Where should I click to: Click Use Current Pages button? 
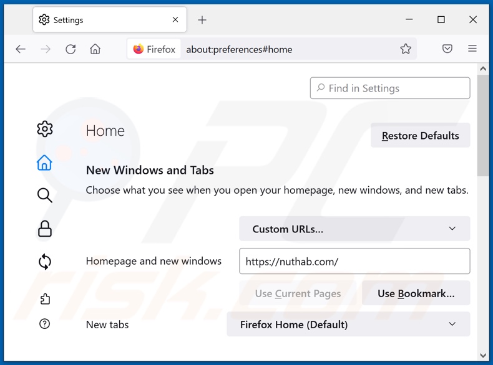tap(298, 293)
